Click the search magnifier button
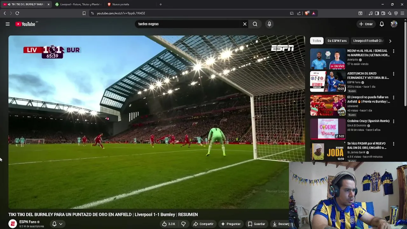Viewport: 407px width, 229px height. point(255,24)
